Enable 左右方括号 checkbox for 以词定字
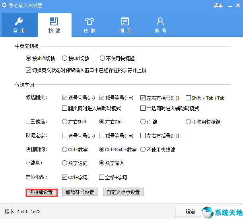 [x=159, y=136]
